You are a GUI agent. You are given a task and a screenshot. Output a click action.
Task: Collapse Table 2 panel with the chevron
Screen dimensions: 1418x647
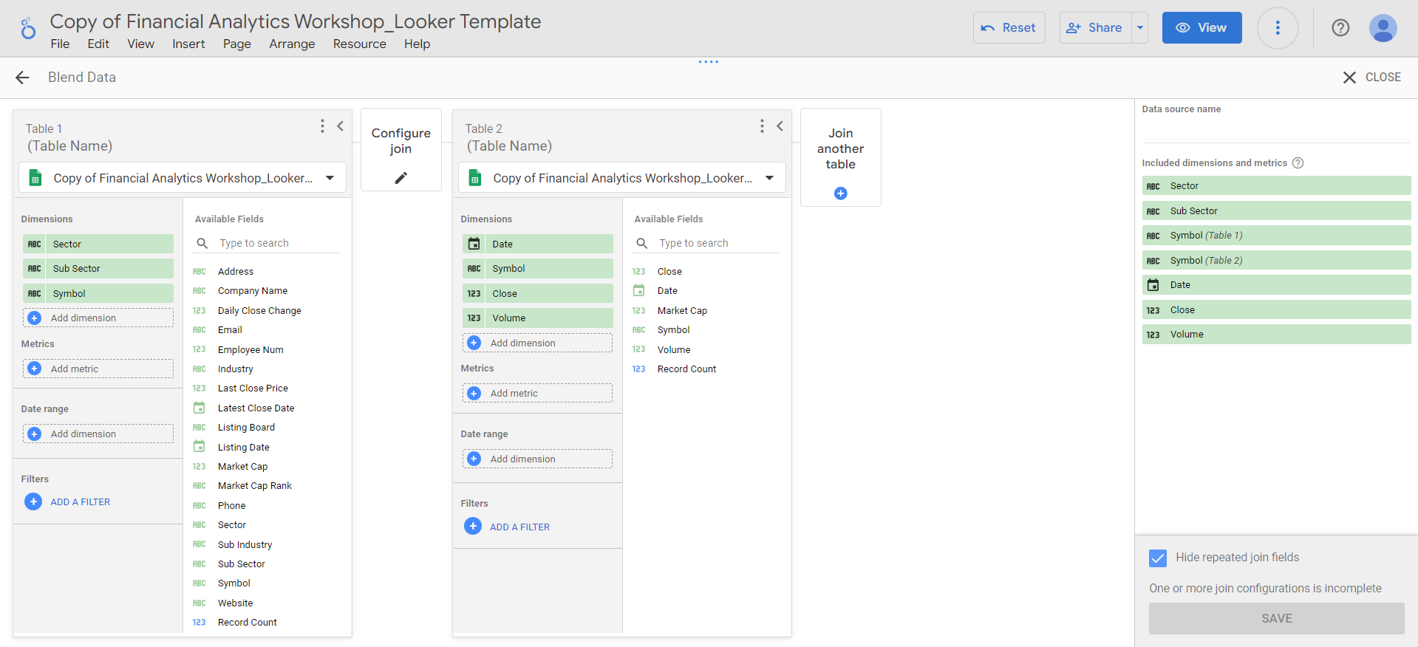tap(780, 126)
